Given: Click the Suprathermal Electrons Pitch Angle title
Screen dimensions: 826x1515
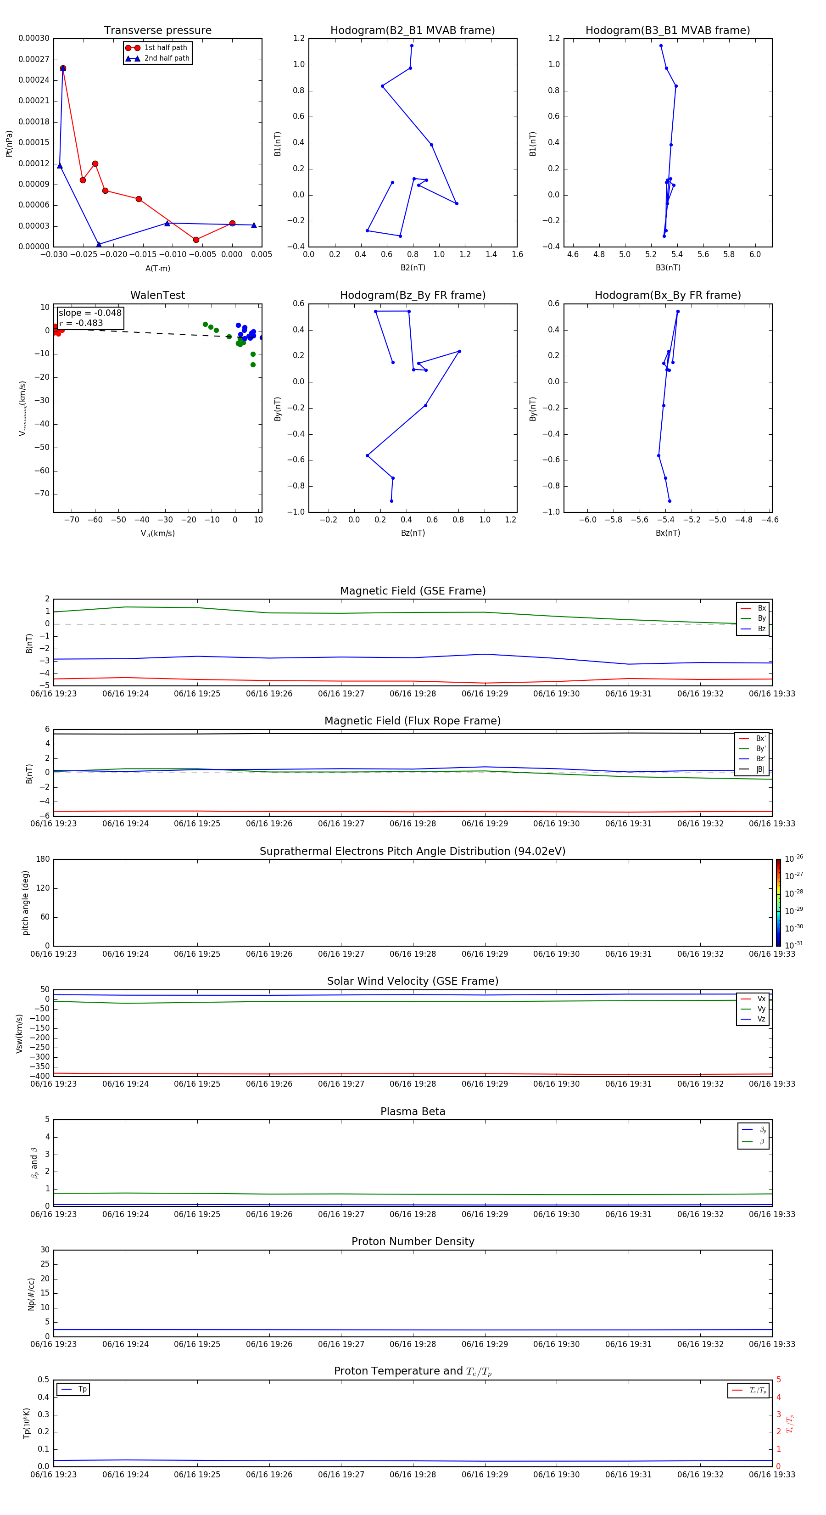Looking at the screenshot, I should [413, 852].
